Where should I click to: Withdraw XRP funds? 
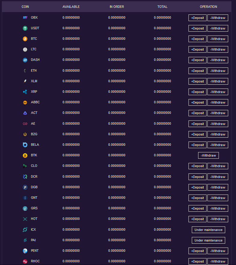(x=218, y=92)
